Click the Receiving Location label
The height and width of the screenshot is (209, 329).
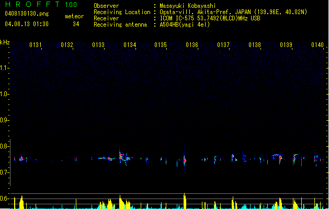pos(122,12)
